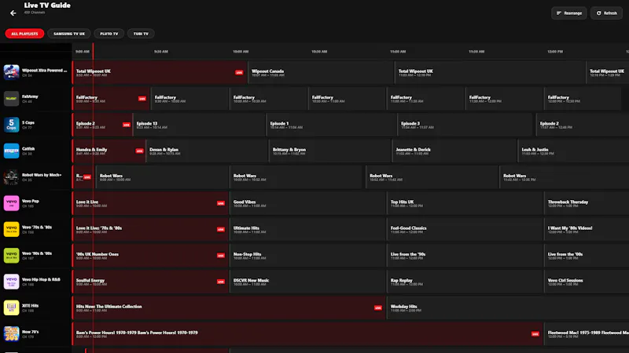This screenshot has height=353, width=629.
Task: Click live badge on '00s UK Number Ones
Action: (x=221, y=256)
